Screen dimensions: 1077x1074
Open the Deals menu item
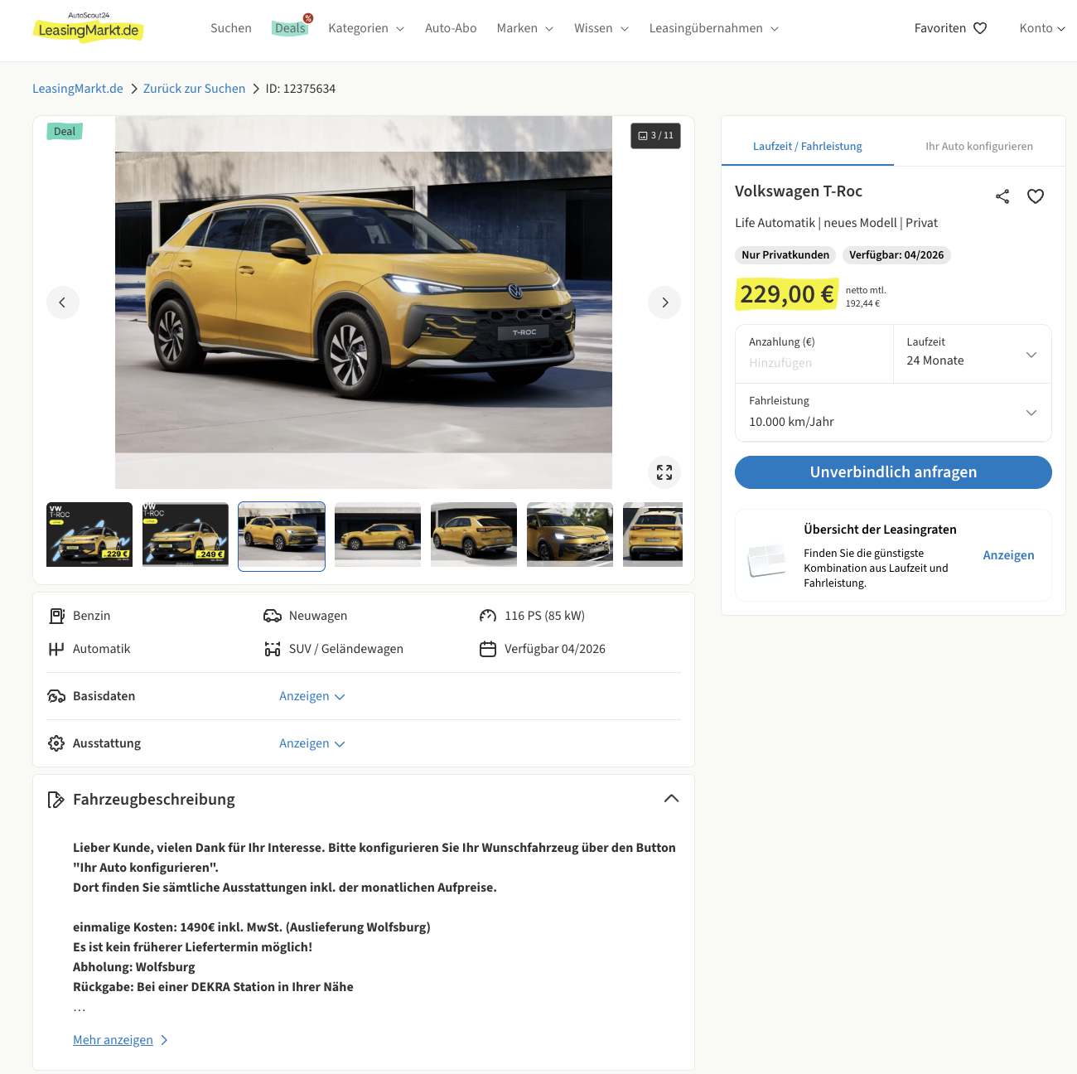[290, 28]
